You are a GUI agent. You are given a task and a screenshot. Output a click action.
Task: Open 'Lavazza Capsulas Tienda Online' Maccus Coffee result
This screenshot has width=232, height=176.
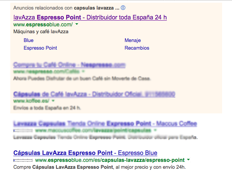pyautogui.click(x=105, y=124)
